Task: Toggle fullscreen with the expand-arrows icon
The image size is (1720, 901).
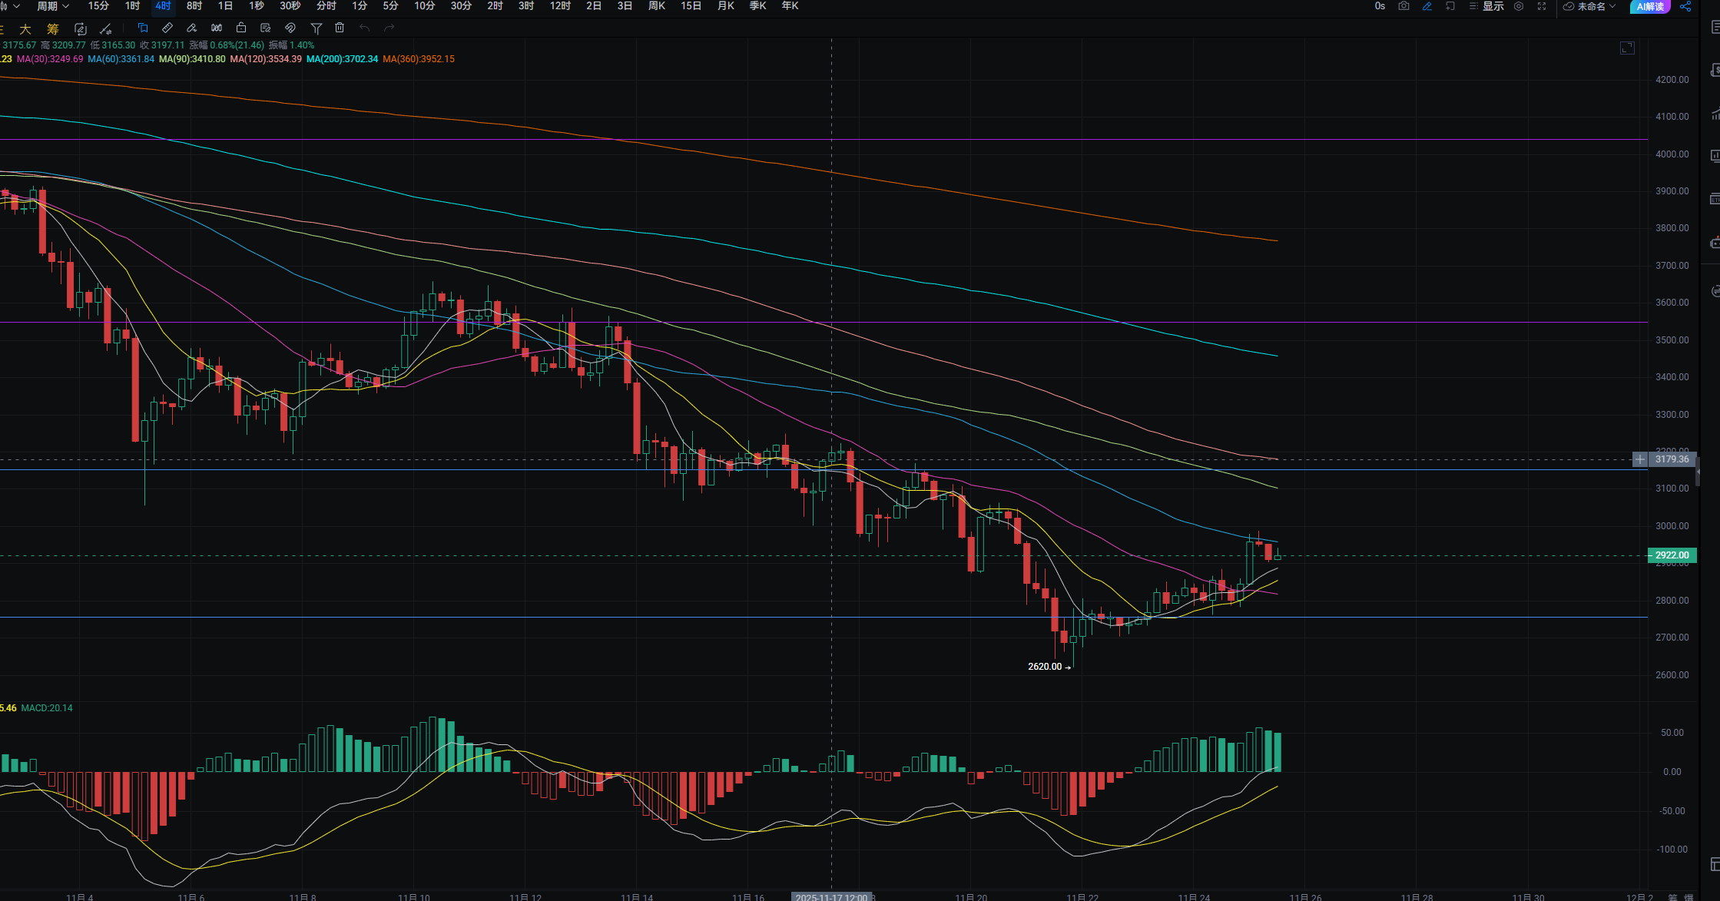Action: (x=1541, y=6)
